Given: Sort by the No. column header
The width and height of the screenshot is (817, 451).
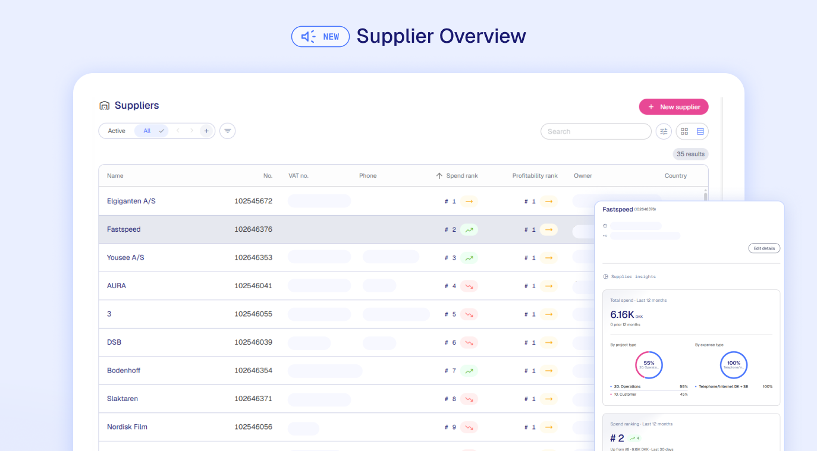Looking at the screenshot, I should (268, 176).
